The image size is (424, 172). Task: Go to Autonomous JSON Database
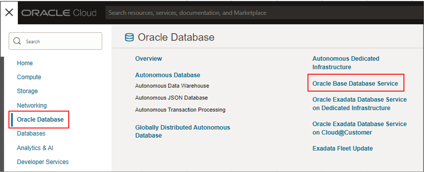(171, 98)
